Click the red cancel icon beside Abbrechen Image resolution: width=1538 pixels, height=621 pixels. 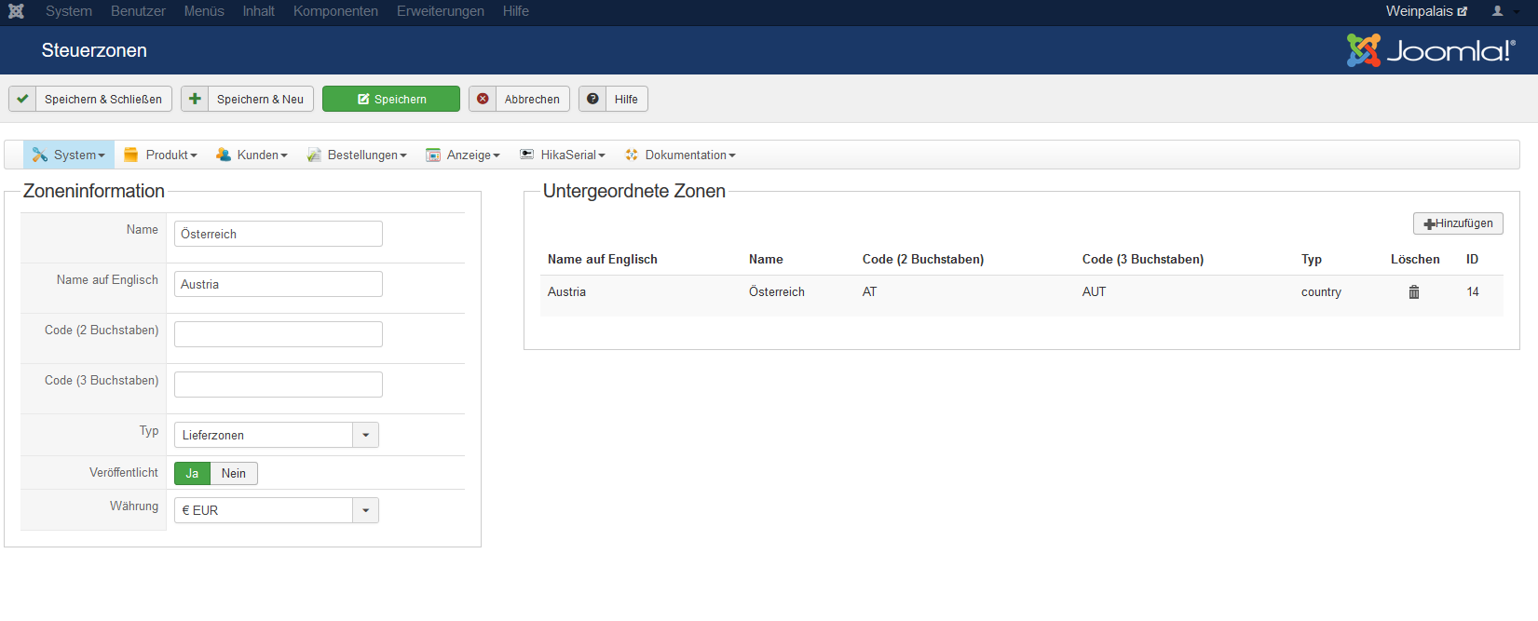[x=483, y=99]
